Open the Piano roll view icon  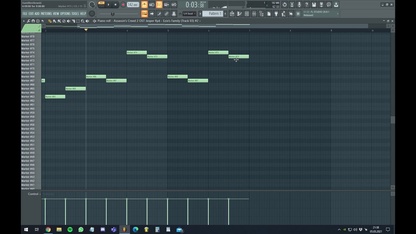[x=239, y=14]
